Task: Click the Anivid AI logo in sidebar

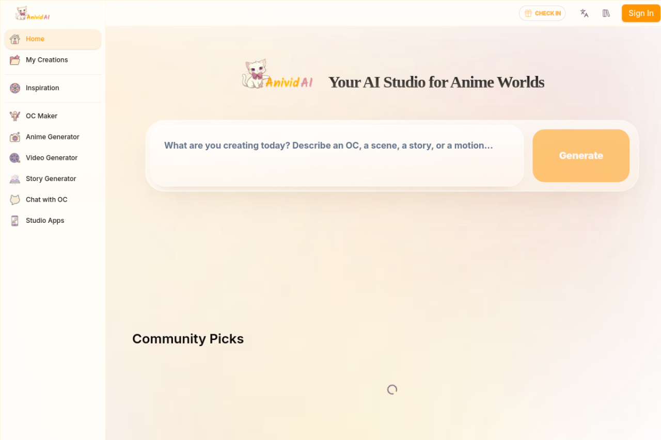Action: 33,13
